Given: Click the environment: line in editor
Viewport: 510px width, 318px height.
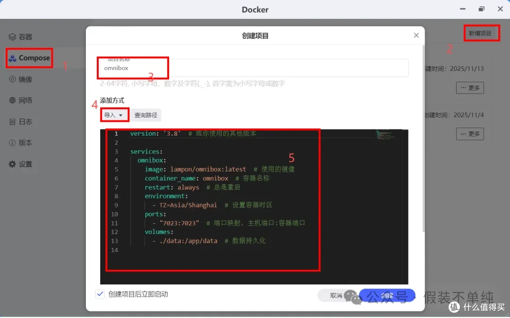Looking at the screenshot, I should (x=166, y=196).
